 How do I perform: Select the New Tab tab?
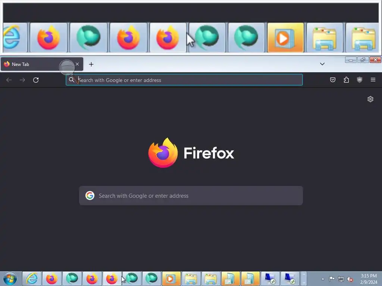point(42,64)
